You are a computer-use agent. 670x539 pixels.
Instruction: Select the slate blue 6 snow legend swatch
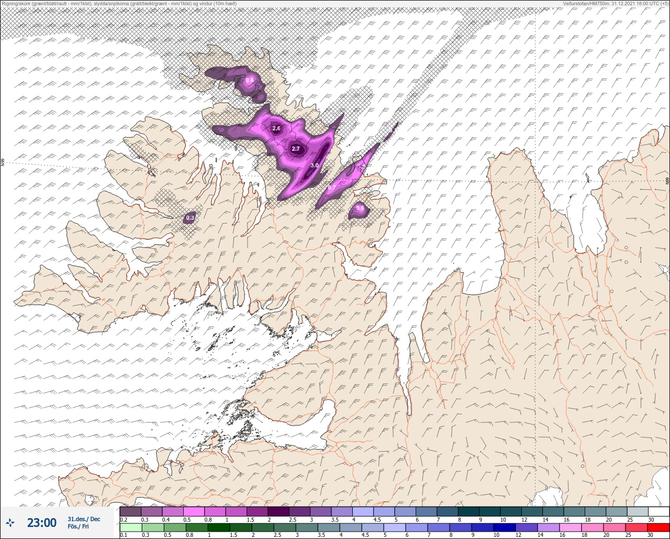point(426,511)
